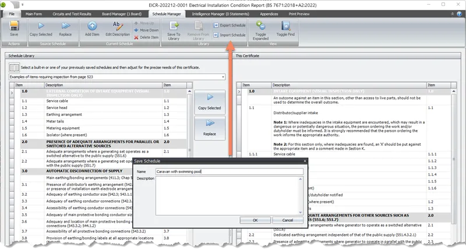Screen dimensions: 466x250
Task: Select library row 1.4 Meter tails
Action: (101, 122)
